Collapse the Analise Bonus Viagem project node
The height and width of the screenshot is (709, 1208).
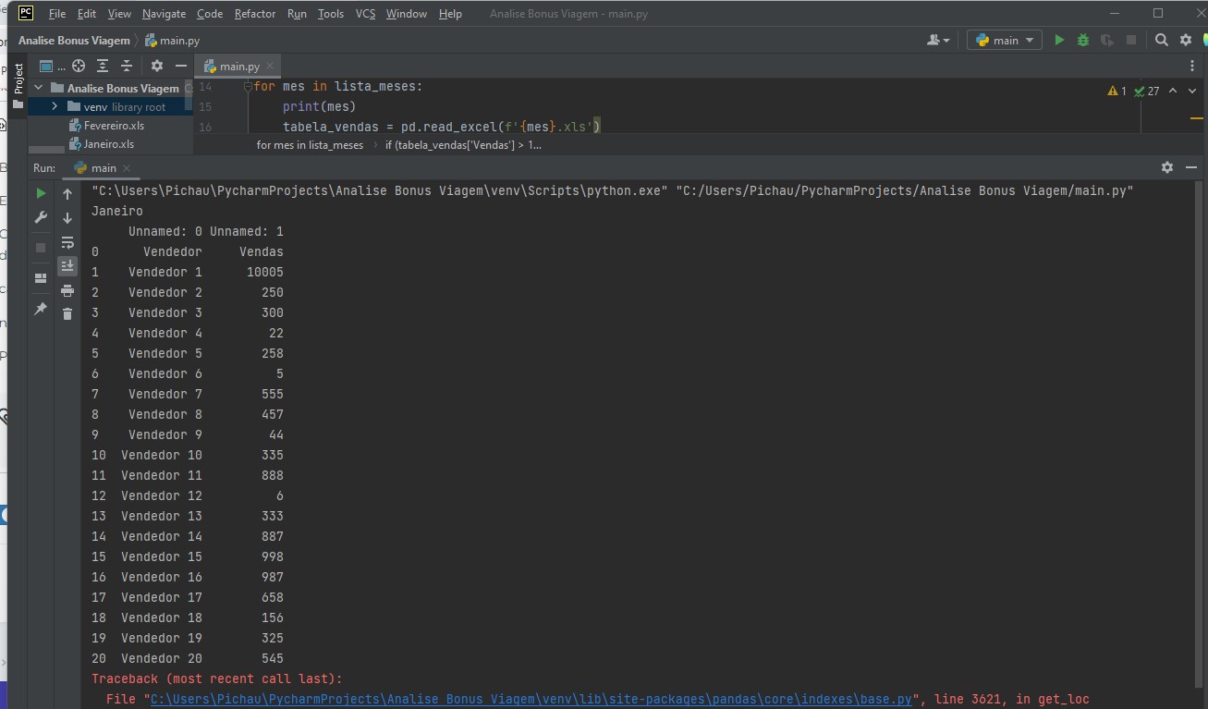point(40,89)
